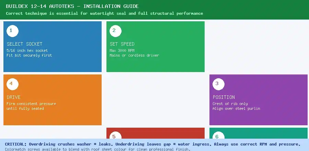Select the POSITION heading
Screen dimensions: 309x151
click(224, 97)
